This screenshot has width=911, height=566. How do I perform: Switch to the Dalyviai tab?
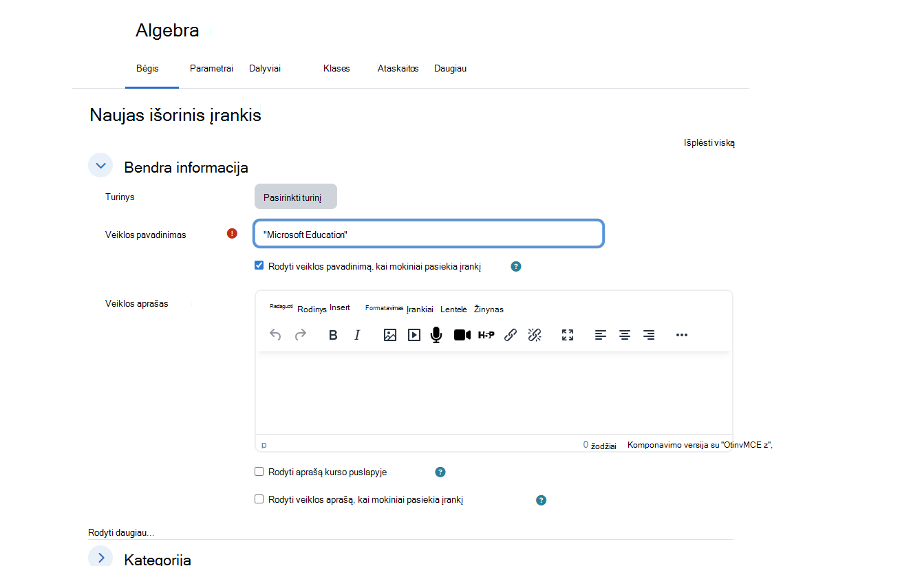[265, 69]
